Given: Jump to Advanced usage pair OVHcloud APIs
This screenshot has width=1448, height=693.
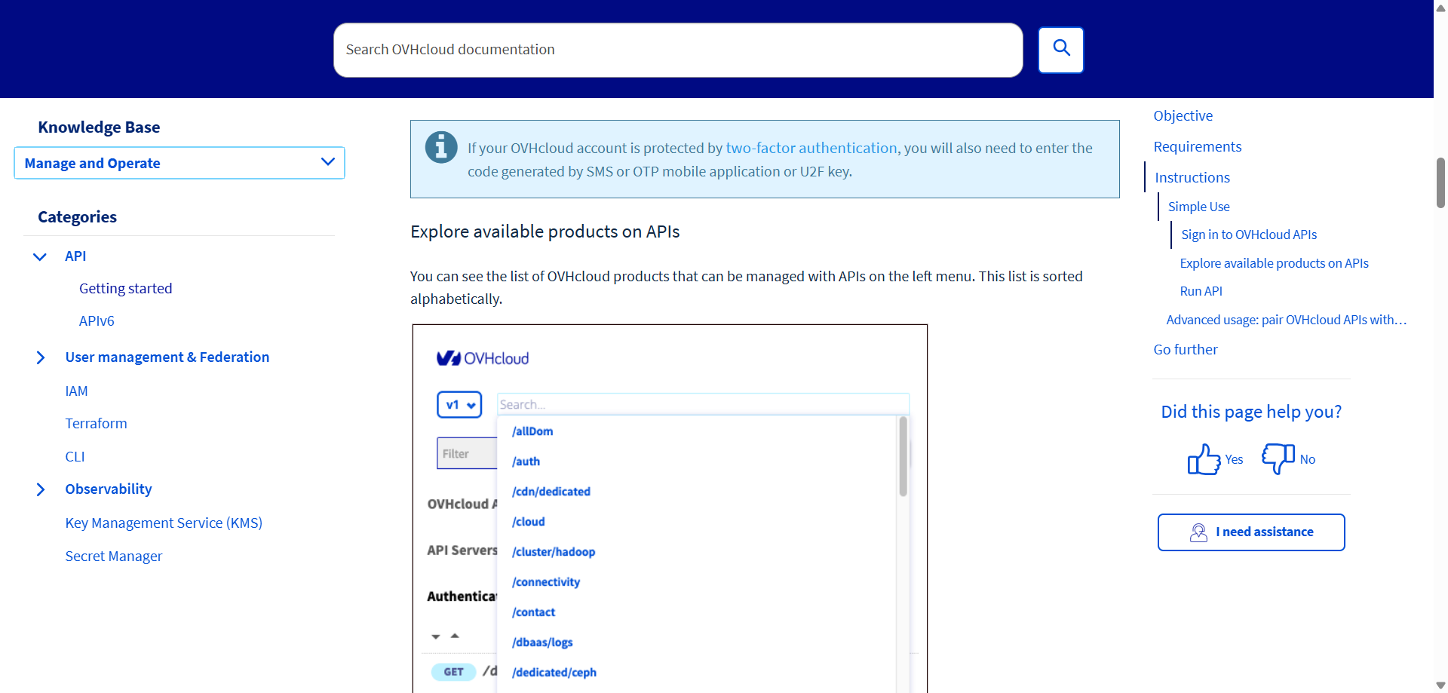Looking at the screenshot, I should point(1287,320).
